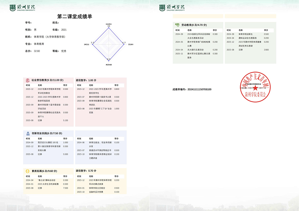Click the entry 滁州学院第十届读书之星
Screen dimensions: 299x211
point(100,97)
